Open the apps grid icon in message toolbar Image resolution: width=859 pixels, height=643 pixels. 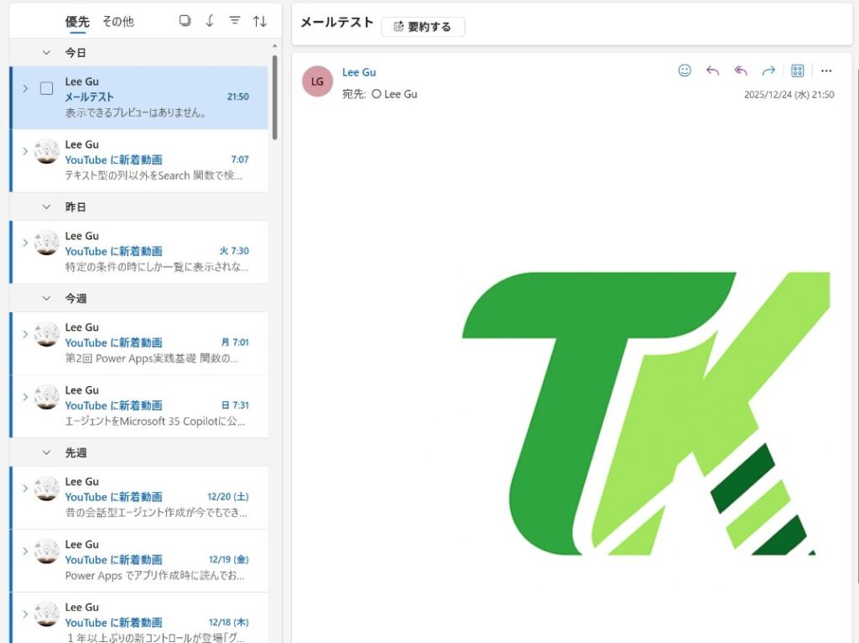pyautogui.click(x=798, y=71)
